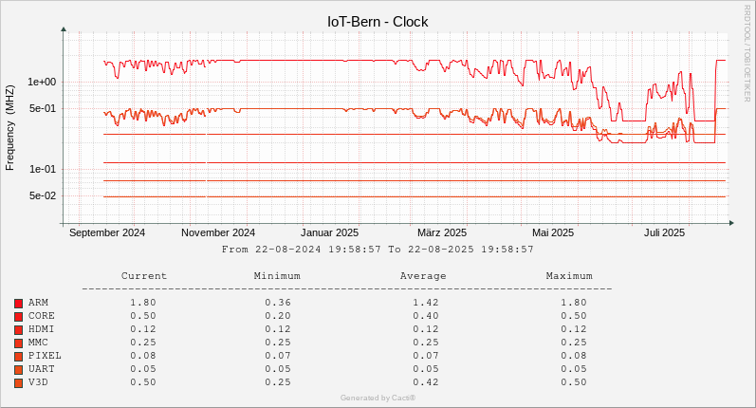Click the 'Maximum' column header
This screenshot has height=408, width=756.
(569, 276)
